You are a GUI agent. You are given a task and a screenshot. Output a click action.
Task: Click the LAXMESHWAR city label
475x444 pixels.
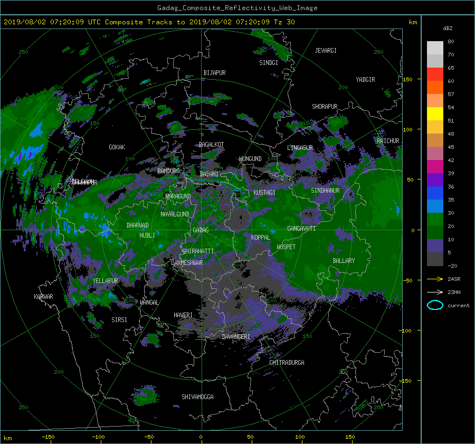pos(187,263)
